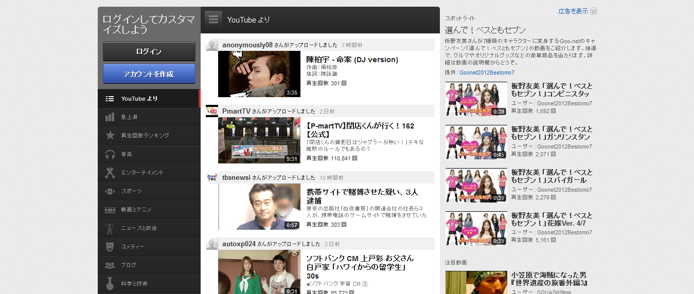694x294 pixels.
Task: Play the 陳柏宇 video thumbnail (3:35)
Action: 259,74
